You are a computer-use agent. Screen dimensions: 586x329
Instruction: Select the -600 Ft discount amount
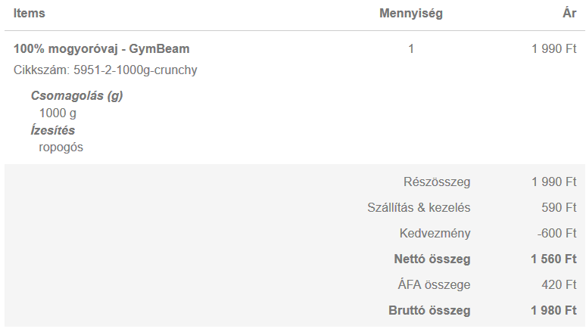click(x=556, y=234)
